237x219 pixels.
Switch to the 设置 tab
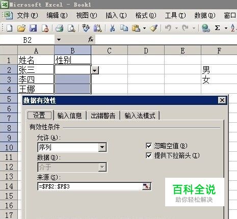click(40, 115)
